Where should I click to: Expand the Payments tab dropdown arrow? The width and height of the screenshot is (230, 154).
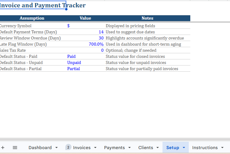[130, 148]
